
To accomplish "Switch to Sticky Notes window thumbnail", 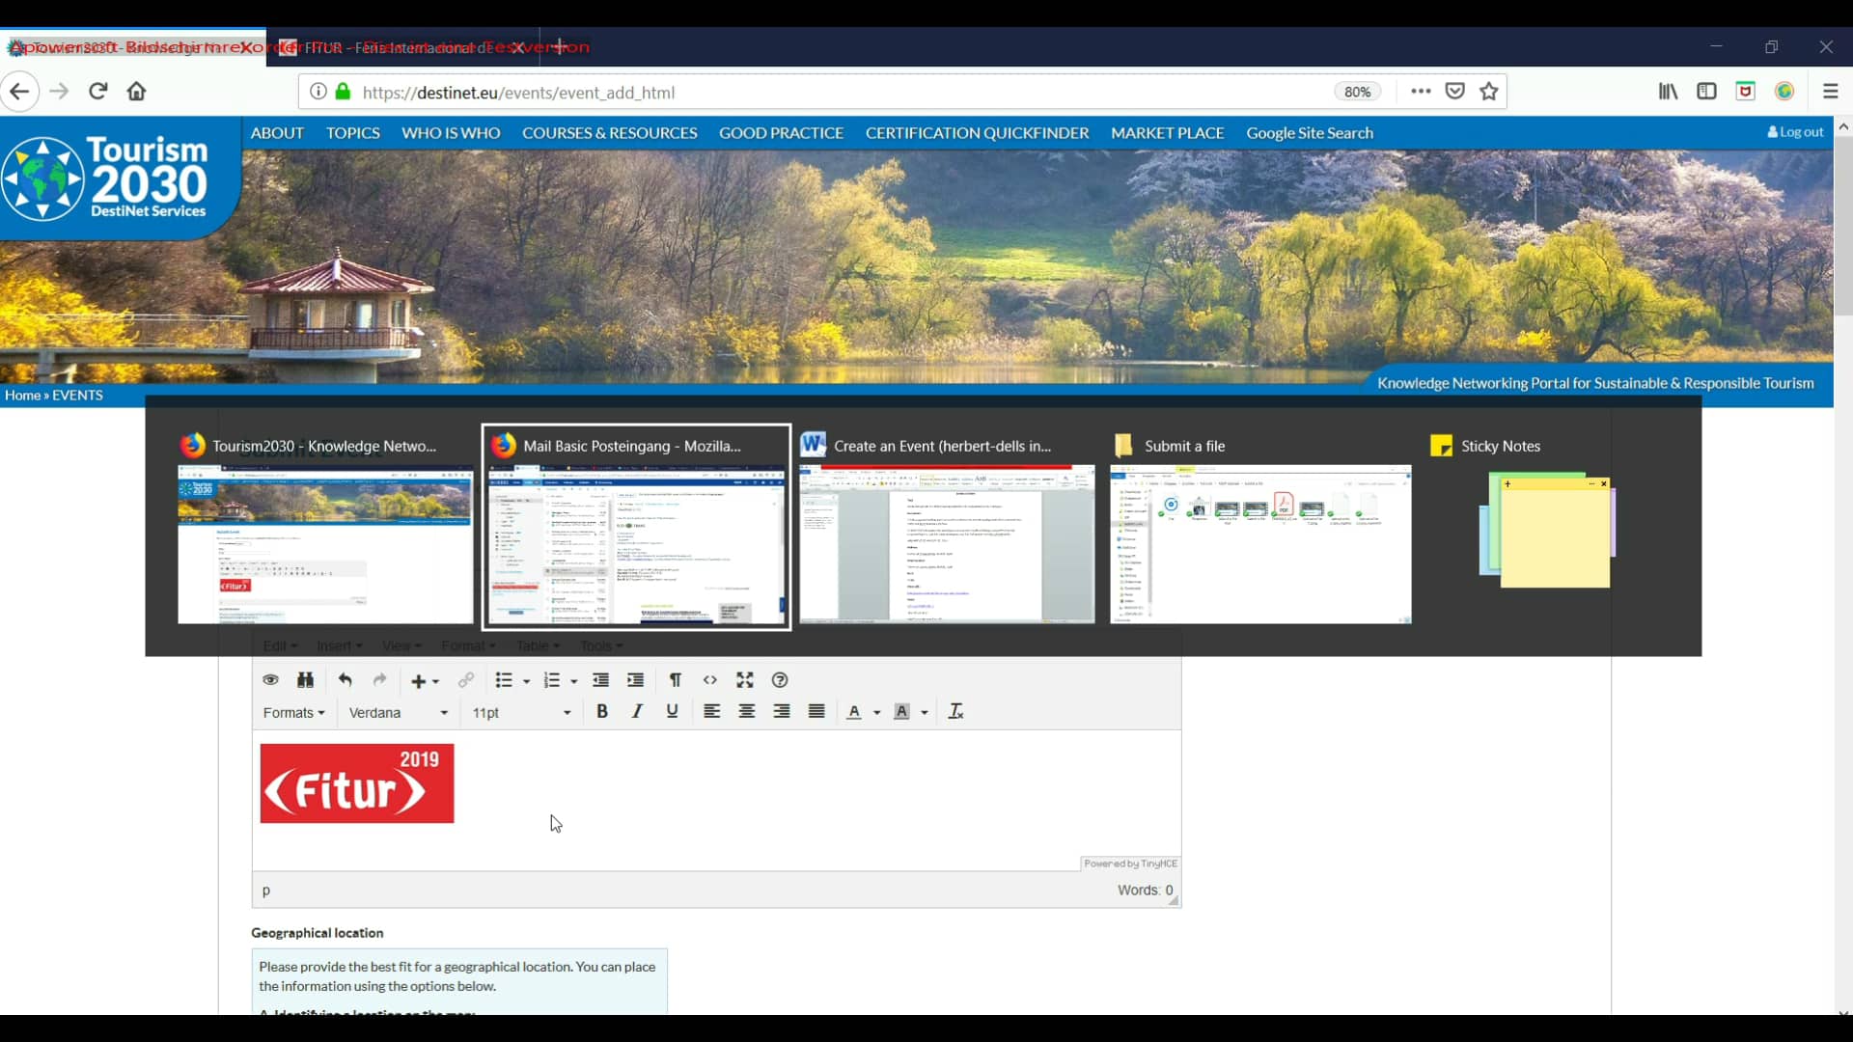I will tap(1548, 528).
